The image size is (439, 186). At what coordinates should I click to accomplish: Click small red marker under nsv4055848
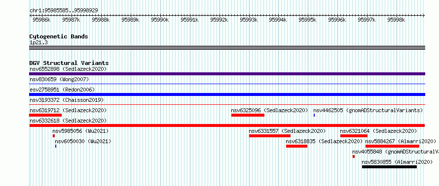[354, 156]
